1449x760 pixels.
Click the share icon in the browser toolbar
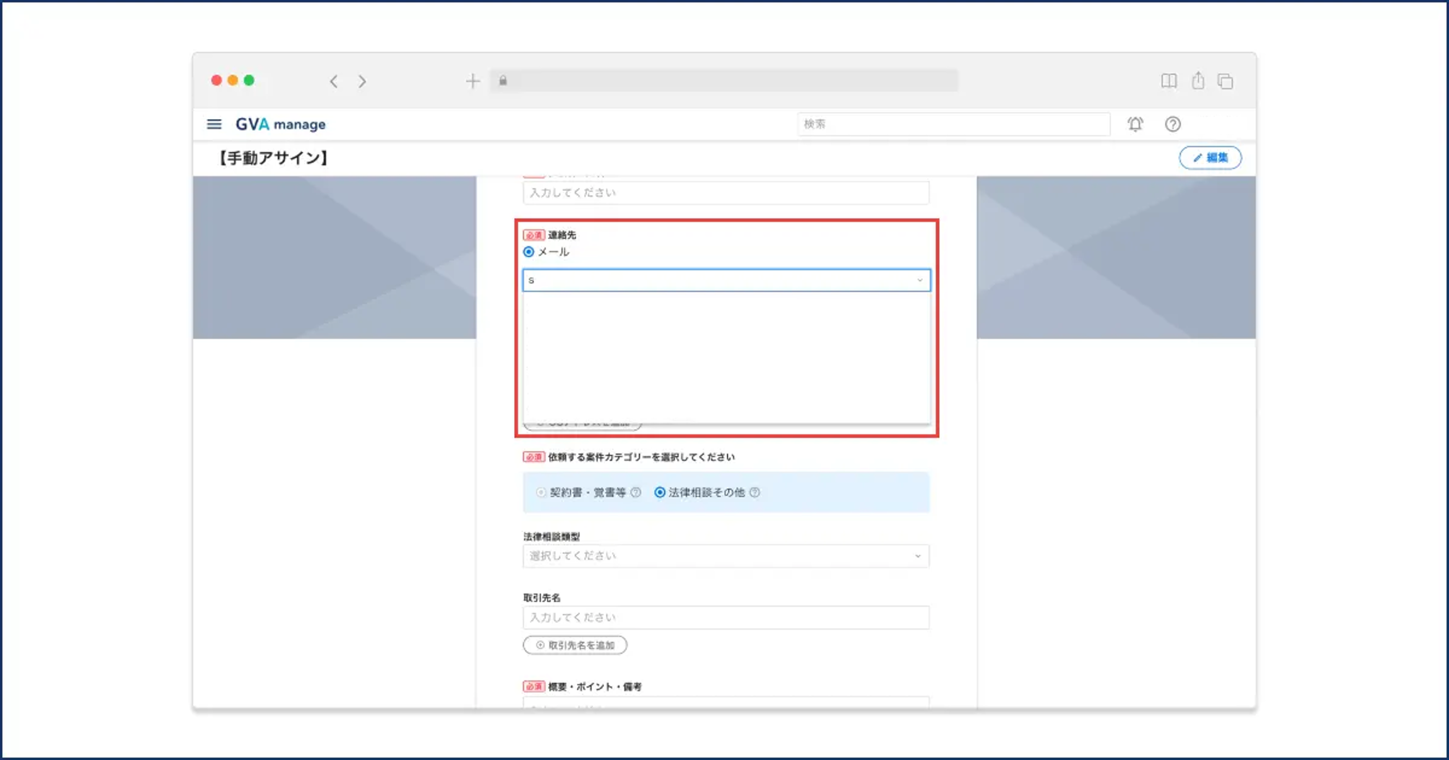tap(1198, 81)
